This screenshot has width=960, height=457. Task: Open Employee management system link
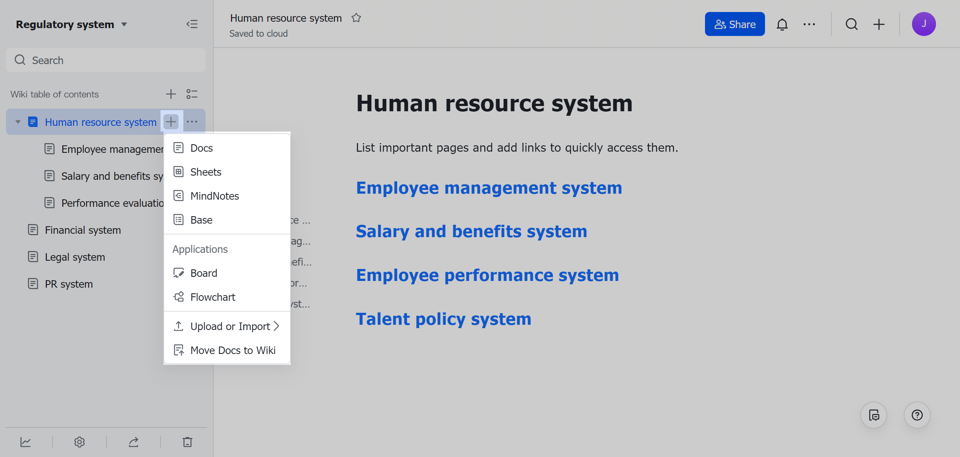(x=489, y=188)
